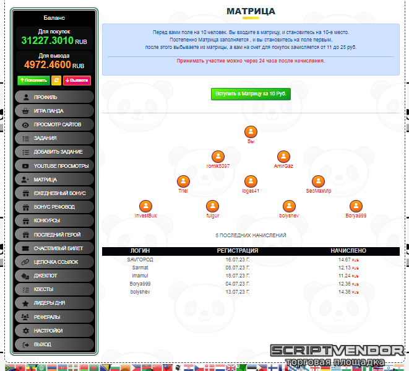
Task: Select the AmirGaz matrix avatar icon
Action: [x=283, y=157]
